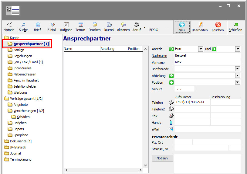Click the green arrow beside Abteilung
This screenshot has width=247, height=174.
click(171, 76)
